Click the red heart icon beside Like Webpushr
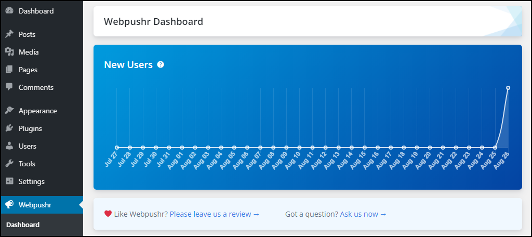This screenshot has height=237, width=532. click(x=108, y=214)
